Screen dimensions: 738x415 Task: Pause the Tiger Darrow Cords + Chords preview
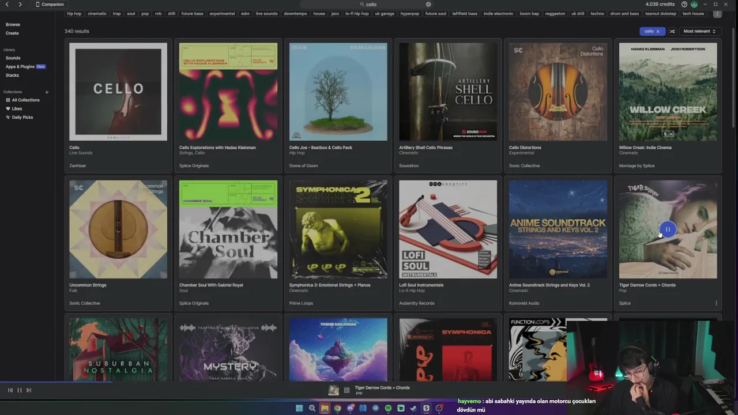(x=668, y=229)
